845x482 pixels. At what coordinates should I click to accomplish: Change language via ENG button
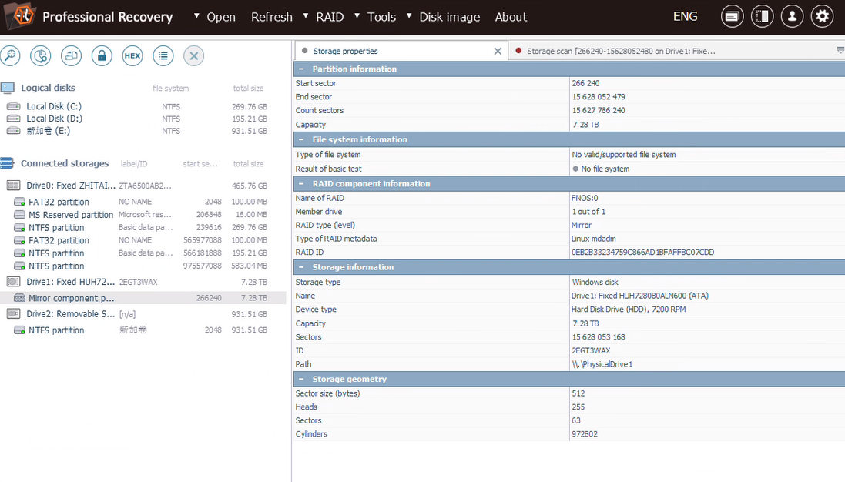point(685,17)
